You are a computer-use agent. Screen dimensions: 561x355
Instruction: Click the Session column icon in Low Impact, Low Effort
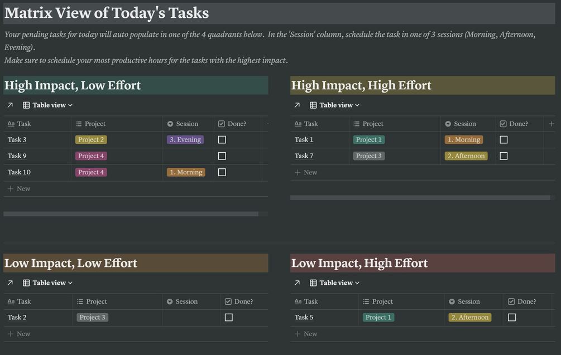point(170,301)
